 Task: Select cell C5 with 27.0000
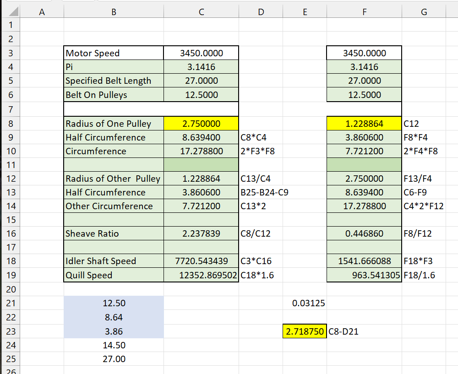pos(201,81)
